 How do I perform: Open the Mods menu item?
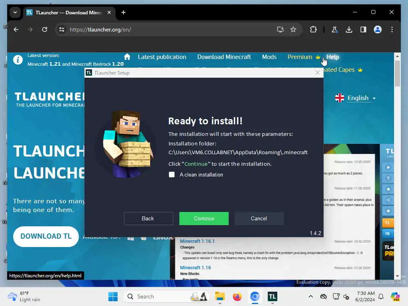[269, 57]
